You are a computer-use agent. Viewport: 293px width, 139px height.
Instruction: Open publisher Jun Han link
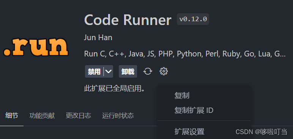[x=98, y=38]
